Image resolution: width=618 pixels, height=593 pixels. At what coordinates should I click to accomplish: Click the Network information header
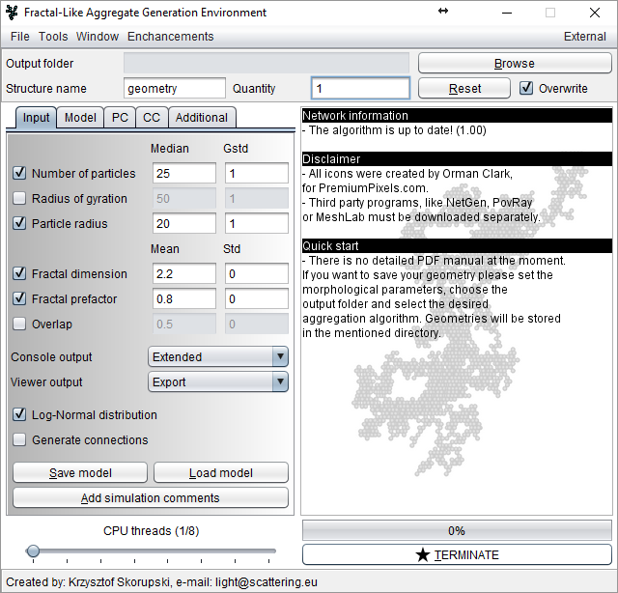457,115
